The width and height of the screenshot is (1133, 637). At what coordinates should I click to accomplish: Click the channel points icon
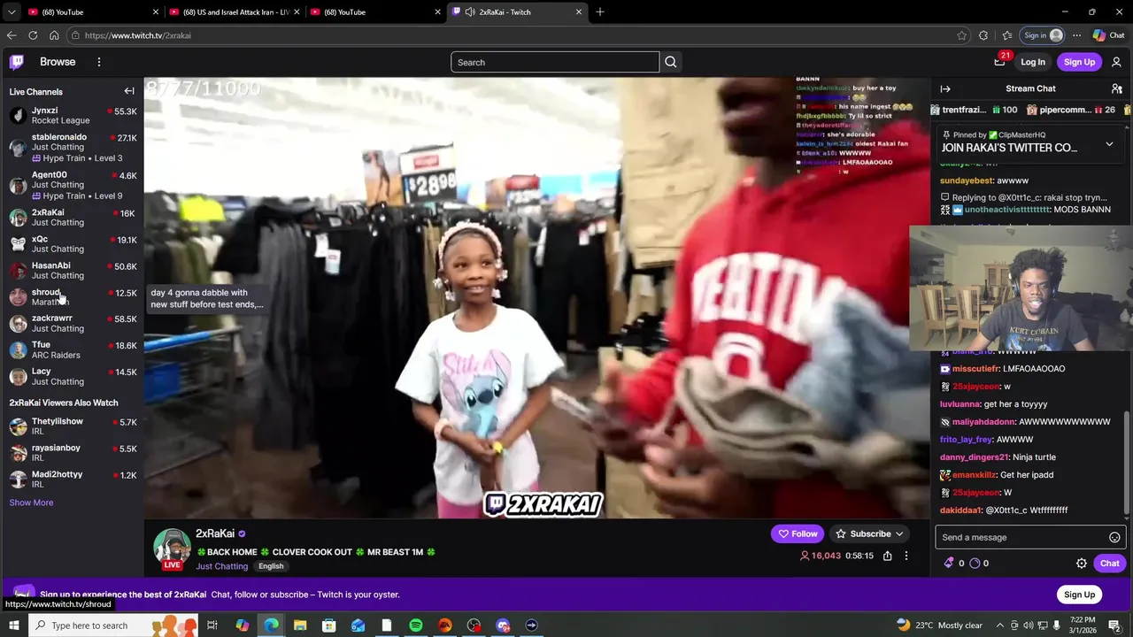(975, 563)
